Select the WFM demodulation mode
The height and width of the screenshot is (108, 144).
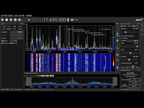[4, 29]
